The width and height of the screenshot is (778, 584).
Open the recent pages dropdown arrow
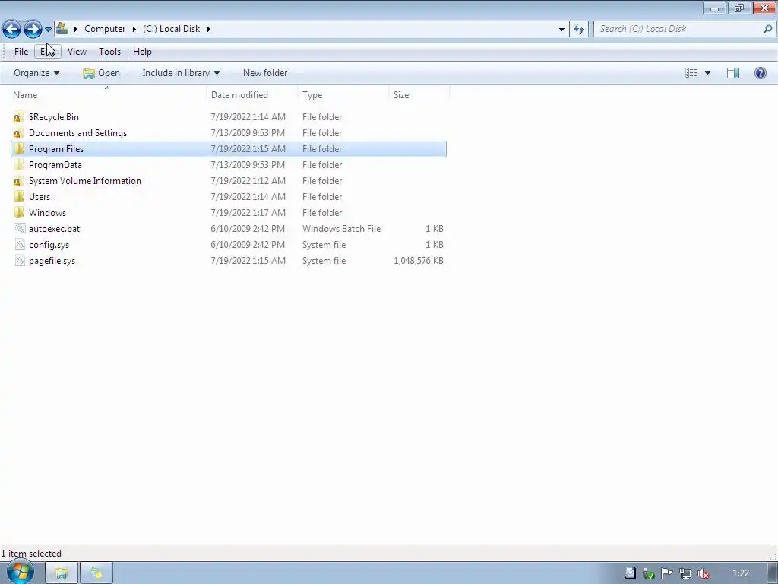[x=48, y=30]
